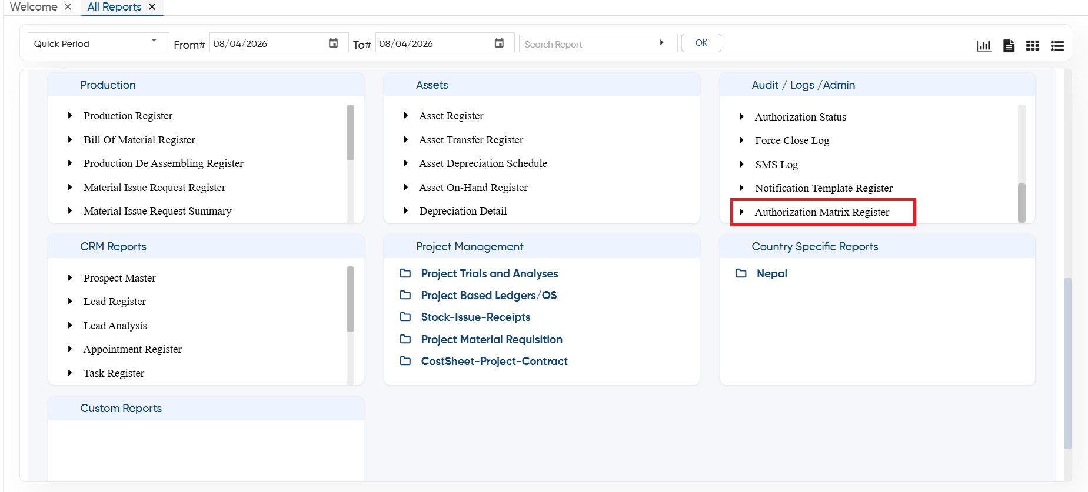Viewport: 1088px width, 492px height.
Task: Open Stock-Issue-Receipts reports link
Action: click(x=476, y=317)
